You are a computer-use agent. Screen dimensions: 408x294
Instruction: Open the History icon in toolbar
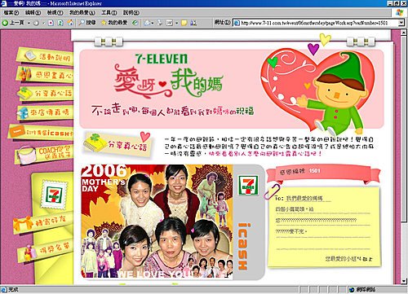135,23
